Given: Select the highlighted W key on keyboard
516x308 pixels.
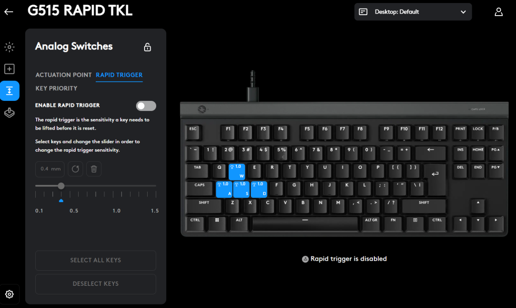Looking at the screenshot, I should pyautogui.click(x=237, y=171).
